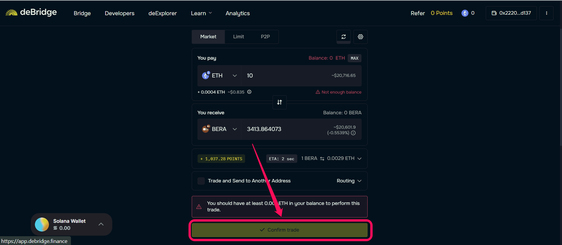The image size is (562, 245).
Task: Open the ETH token dropdown
Action: [219, 75]
